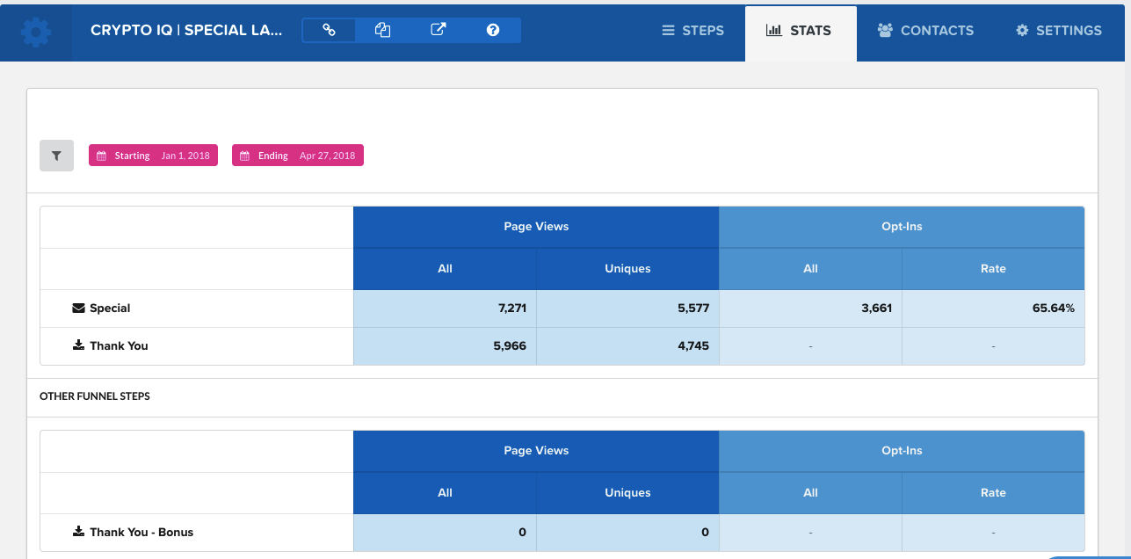Click the filter funnel icon button
Image resolution: width=1131 pixels, height=559 pixels.
click(56, 156)
